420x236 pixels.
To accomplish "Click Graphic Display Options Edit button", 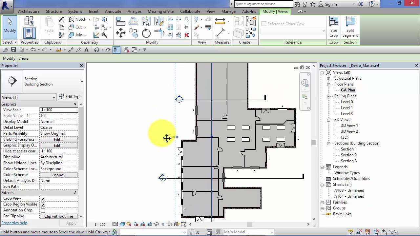I will click(59, 145).
